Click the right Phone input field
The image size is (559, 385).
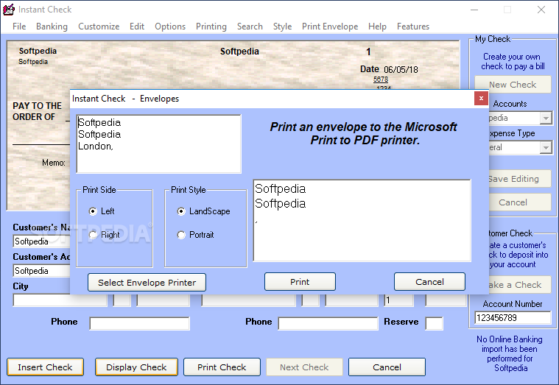click(x=328, y=323)
